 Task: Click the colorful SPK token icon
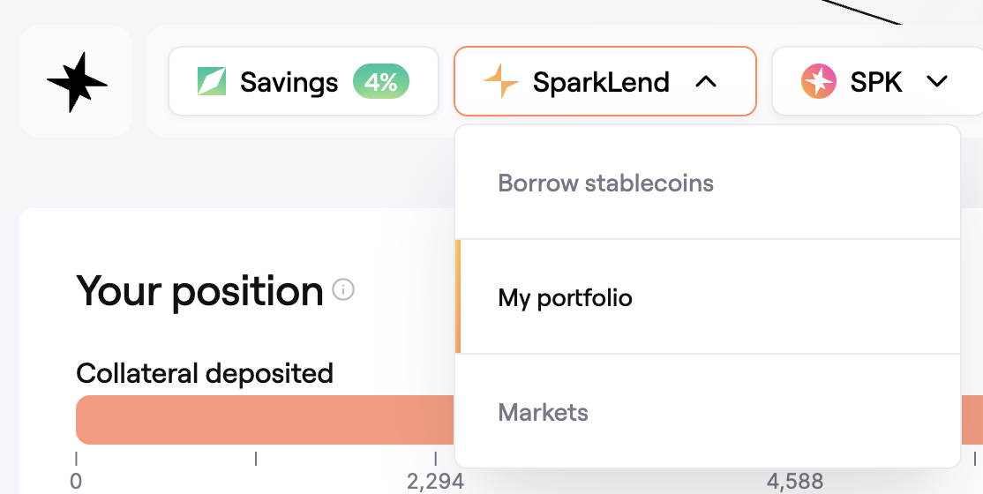click(819, 82)
